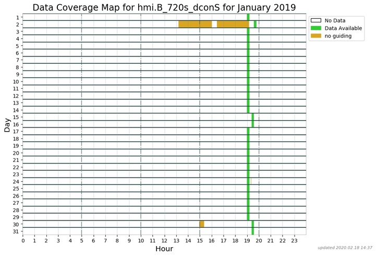
Task: Click the chart title mentioning January 2019
Action: pyautogui.click(x=164, y=7)
